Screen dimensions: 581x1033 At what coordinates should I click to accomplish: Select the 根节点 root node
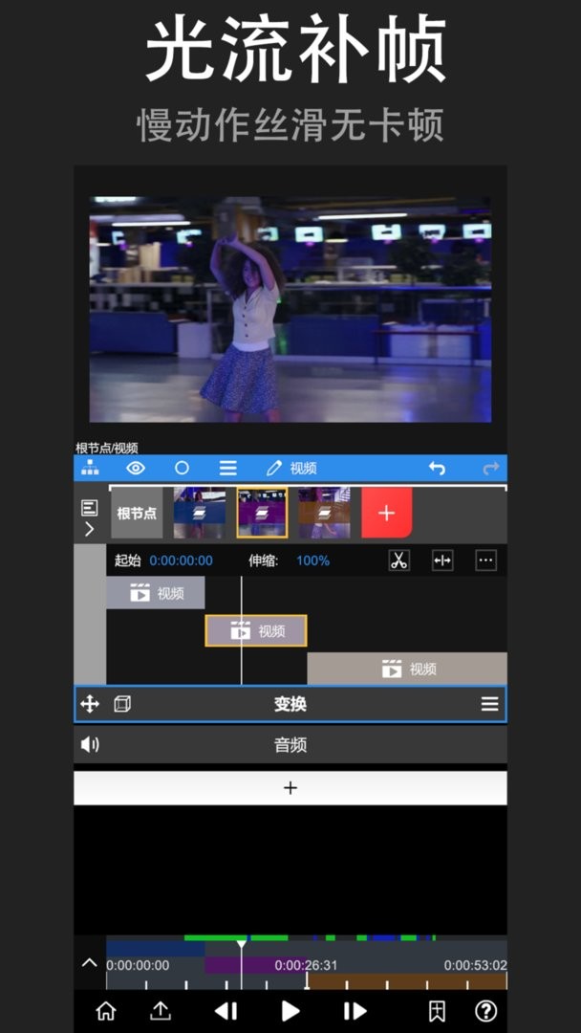click(137, 513)
